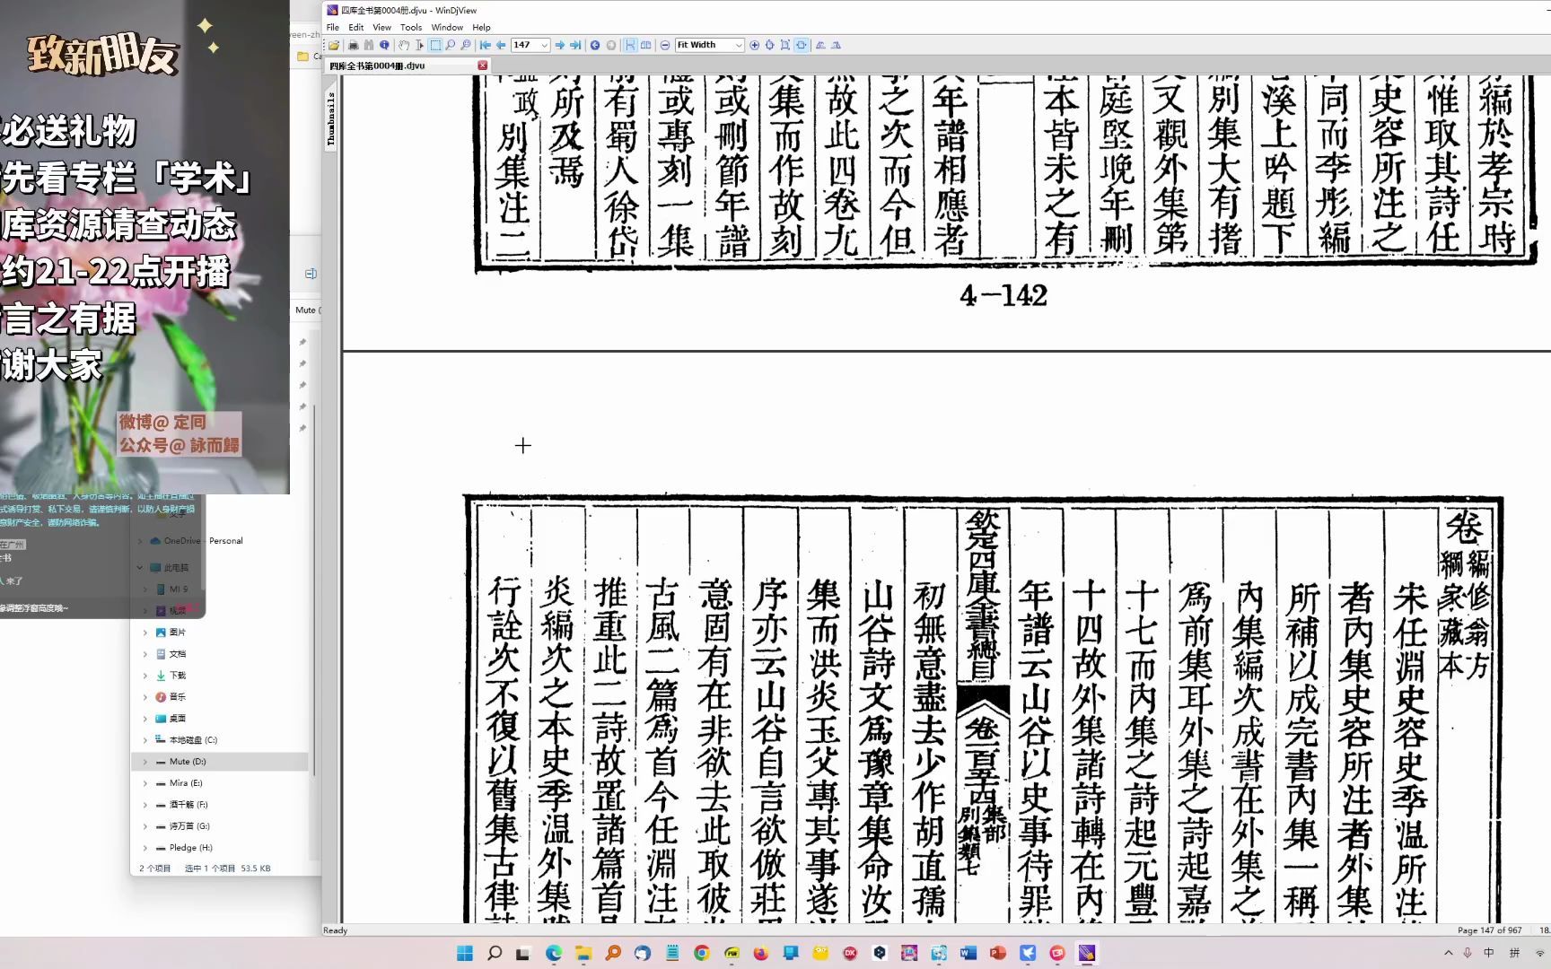Open the Tools menu
Viewport: 1551px width, 969px height.
pos(411,27)
